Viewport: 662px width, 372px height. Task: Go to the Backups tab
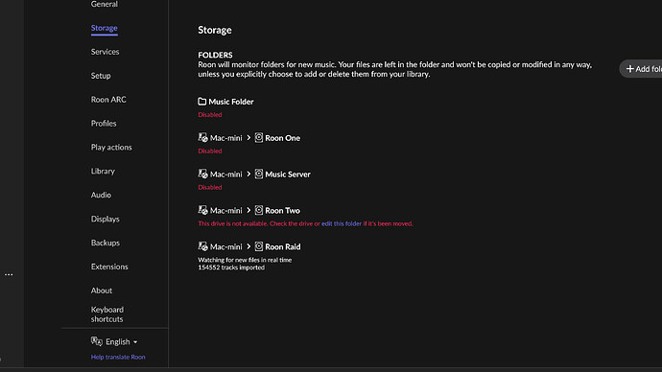click(106, 243)
